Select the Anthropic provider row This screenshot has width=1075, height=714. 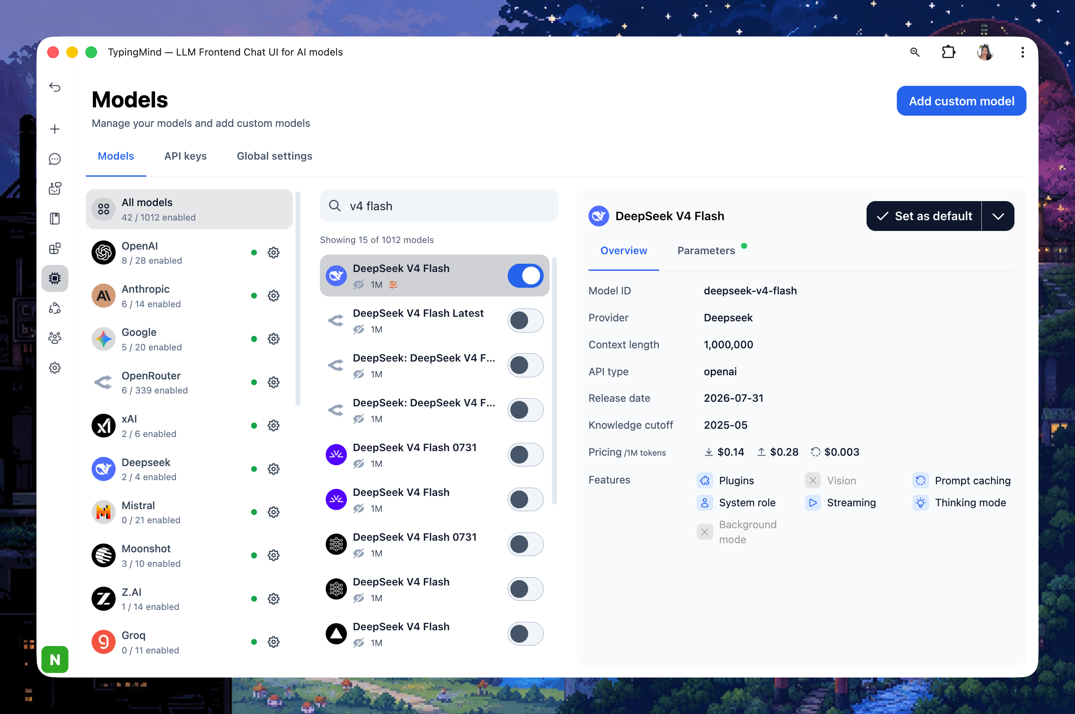(x=189, y=296)
